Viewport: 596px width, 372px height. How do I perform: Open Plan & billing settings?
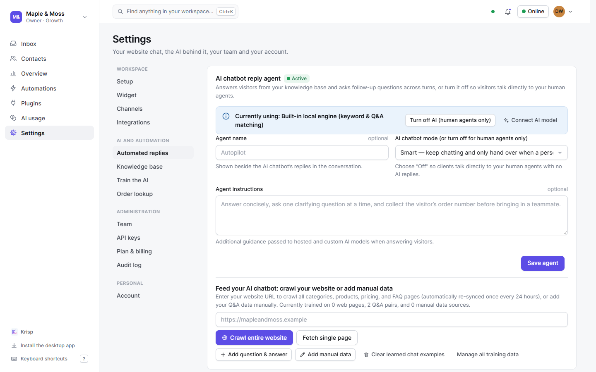[153, 251]
